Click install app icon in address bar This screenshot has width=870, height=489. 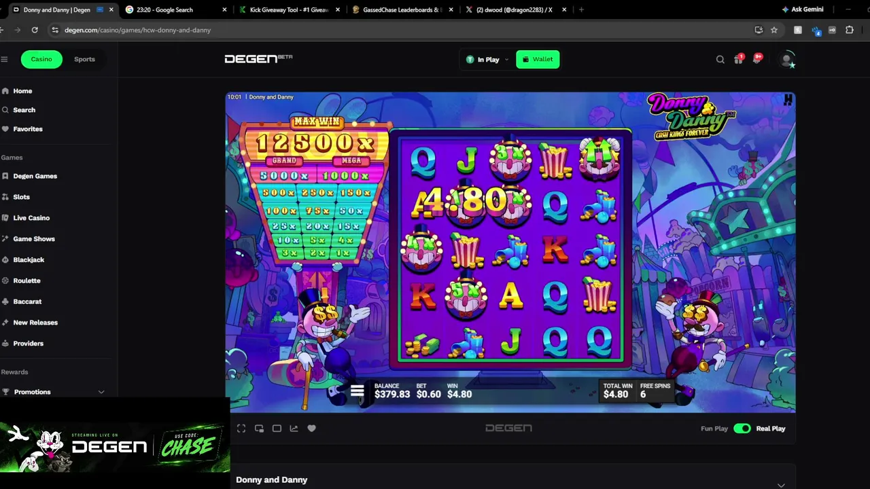point(759,30)
